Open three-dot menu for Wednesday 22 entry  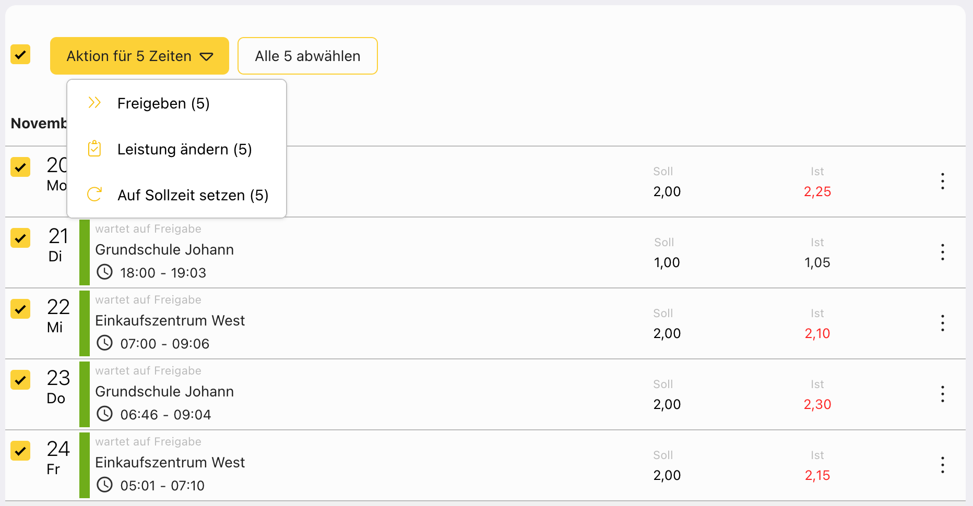(942, 323)
